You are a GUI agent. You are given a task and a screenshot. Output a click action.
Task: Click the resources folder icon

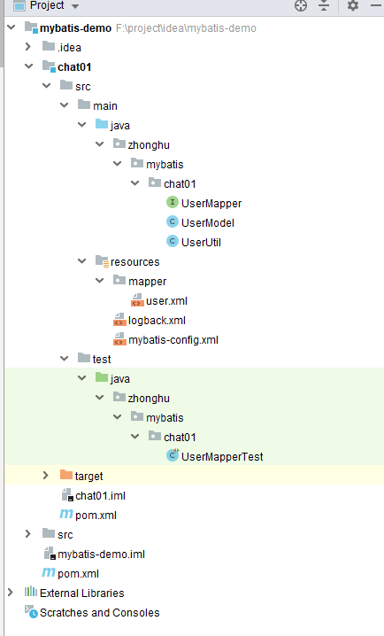click(x=102, y=261)
